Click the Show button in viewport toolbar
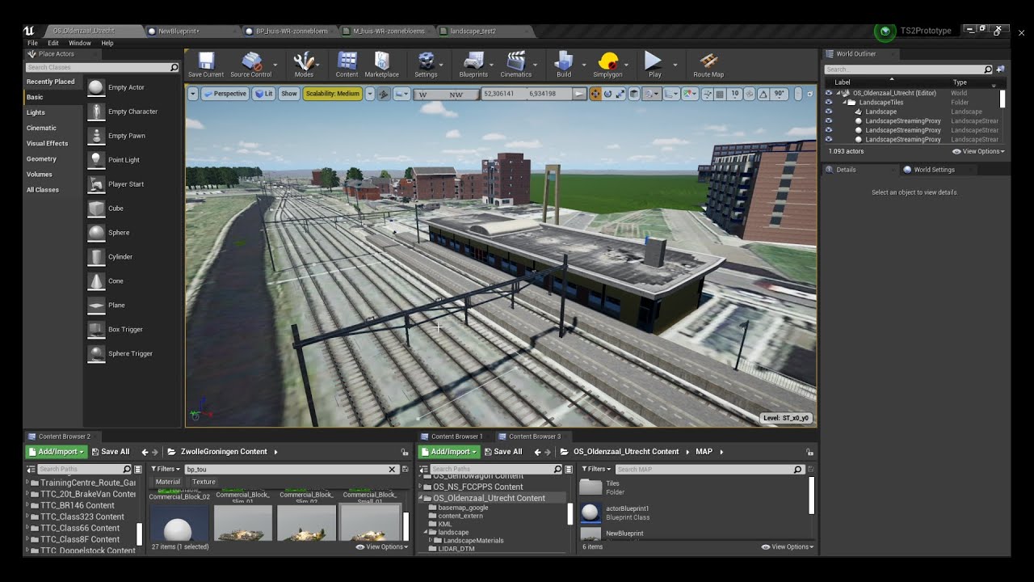 pos(288,94)
